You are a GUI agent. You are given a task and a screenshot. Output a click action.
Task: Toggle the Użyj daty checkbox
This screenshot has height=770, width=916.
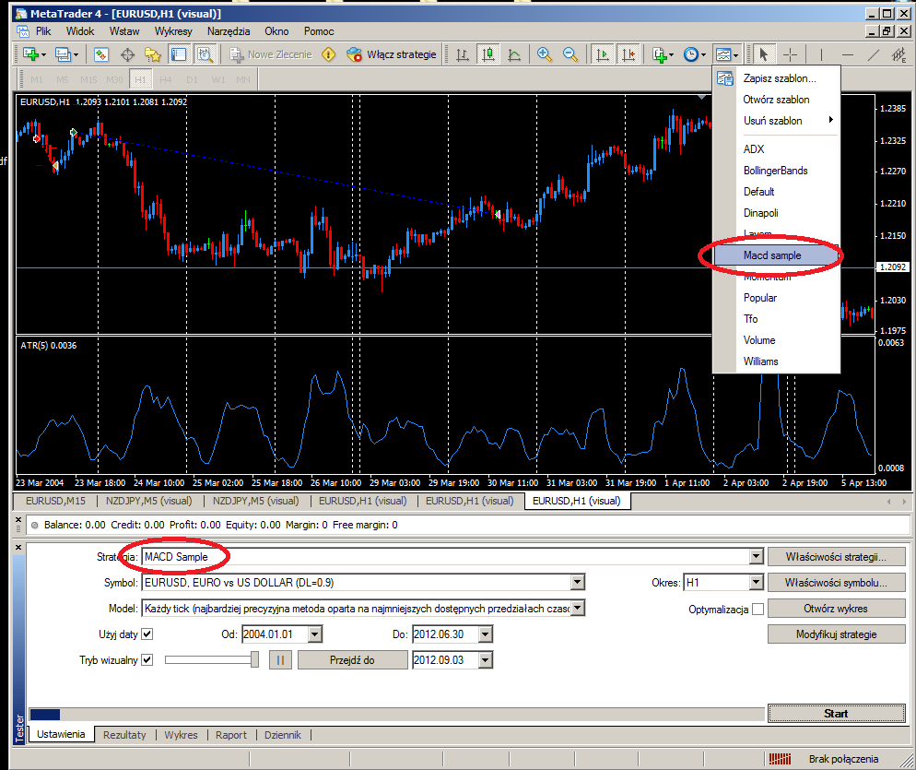(x=147, y=634)
